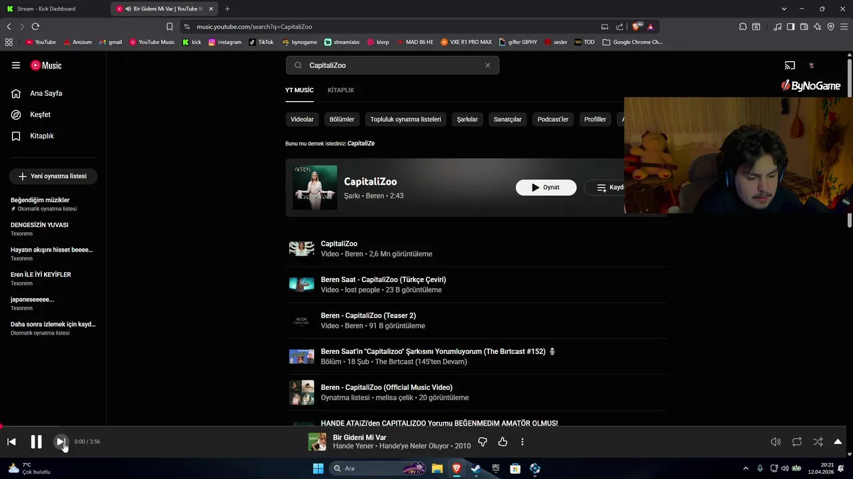The width and height of the screenshot is (853, 479).
Task: Click the Cast to device icon
Action: pos(790,65)
